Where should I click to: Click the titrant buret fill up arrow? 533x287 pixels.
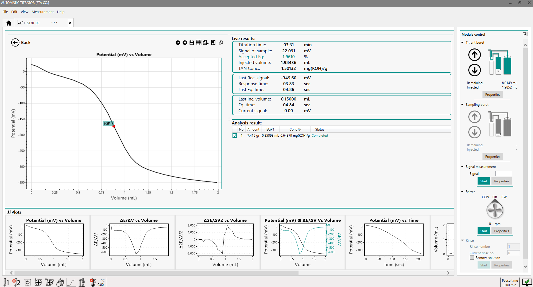point(474,55)
